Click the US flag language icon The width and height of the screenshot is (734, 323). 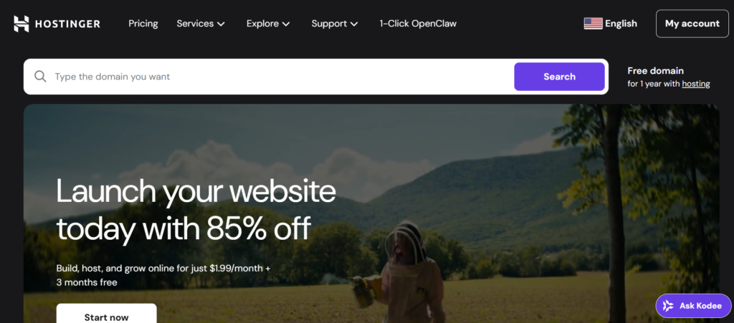593,24
